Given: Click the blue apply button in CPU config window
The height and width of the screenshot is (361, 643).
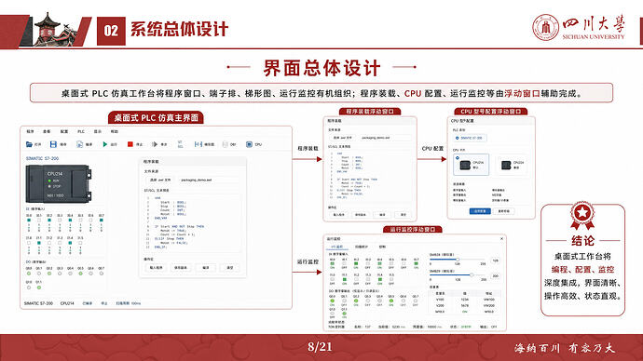Looking at the screenshot, I should 480,211.
